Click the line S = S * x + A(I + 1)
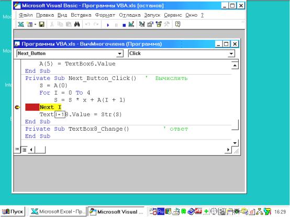The image size is (290, 217). [x=90, y=100]
